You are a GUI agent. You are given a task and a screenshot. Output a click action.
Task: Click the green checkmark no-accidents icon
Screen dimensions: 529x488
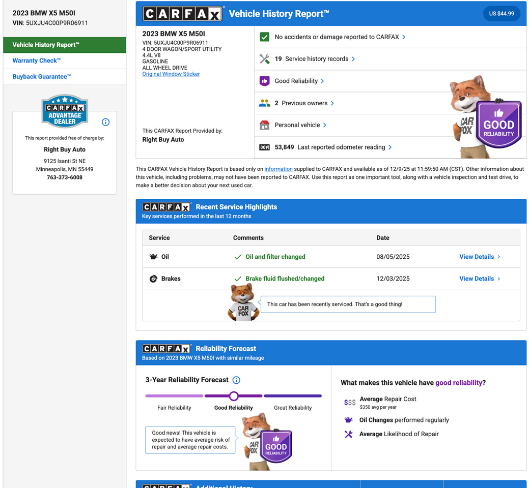(264, 37)
